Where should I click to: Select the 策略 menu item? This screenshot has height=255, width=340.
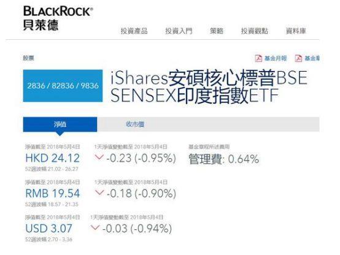point(217,31)
